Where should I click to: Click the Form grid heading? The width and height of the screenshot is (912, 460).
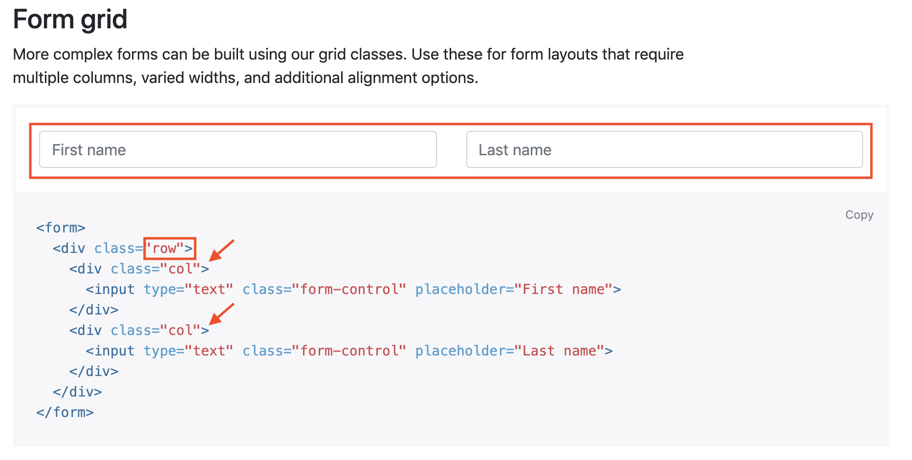click(x=70, y=20)
